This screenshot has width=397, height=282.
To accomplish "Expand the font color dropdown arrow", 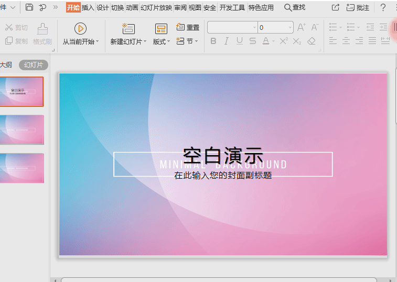I will (x=273, y=41).
